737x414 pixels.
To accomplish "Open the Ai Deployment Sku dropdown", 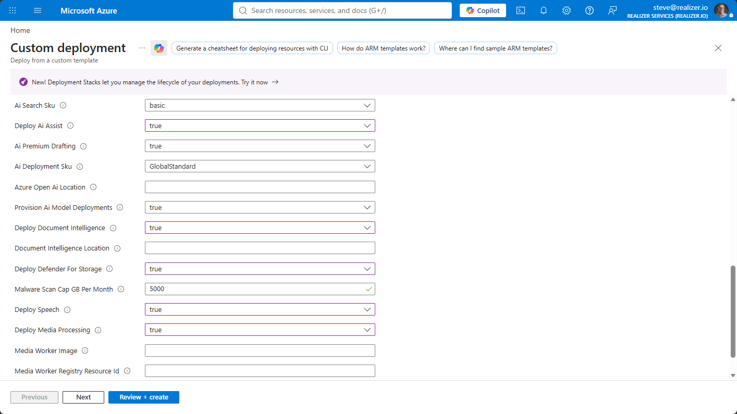I will pyautogui.click(x=260, y=166).
